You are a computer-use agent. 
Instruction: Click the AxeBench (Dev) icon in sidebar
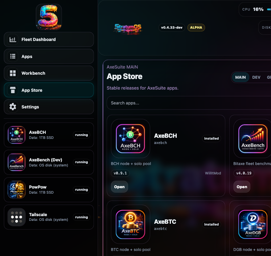pos(17,162)
